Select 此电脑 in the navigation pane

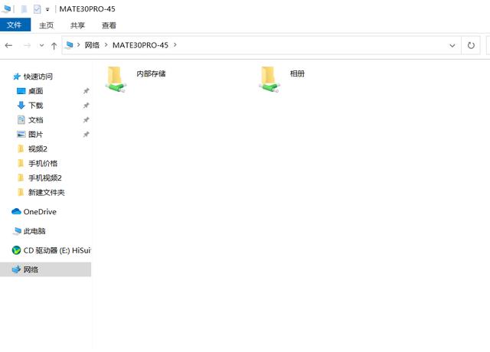pyautogui.click(x=34, y=231)
